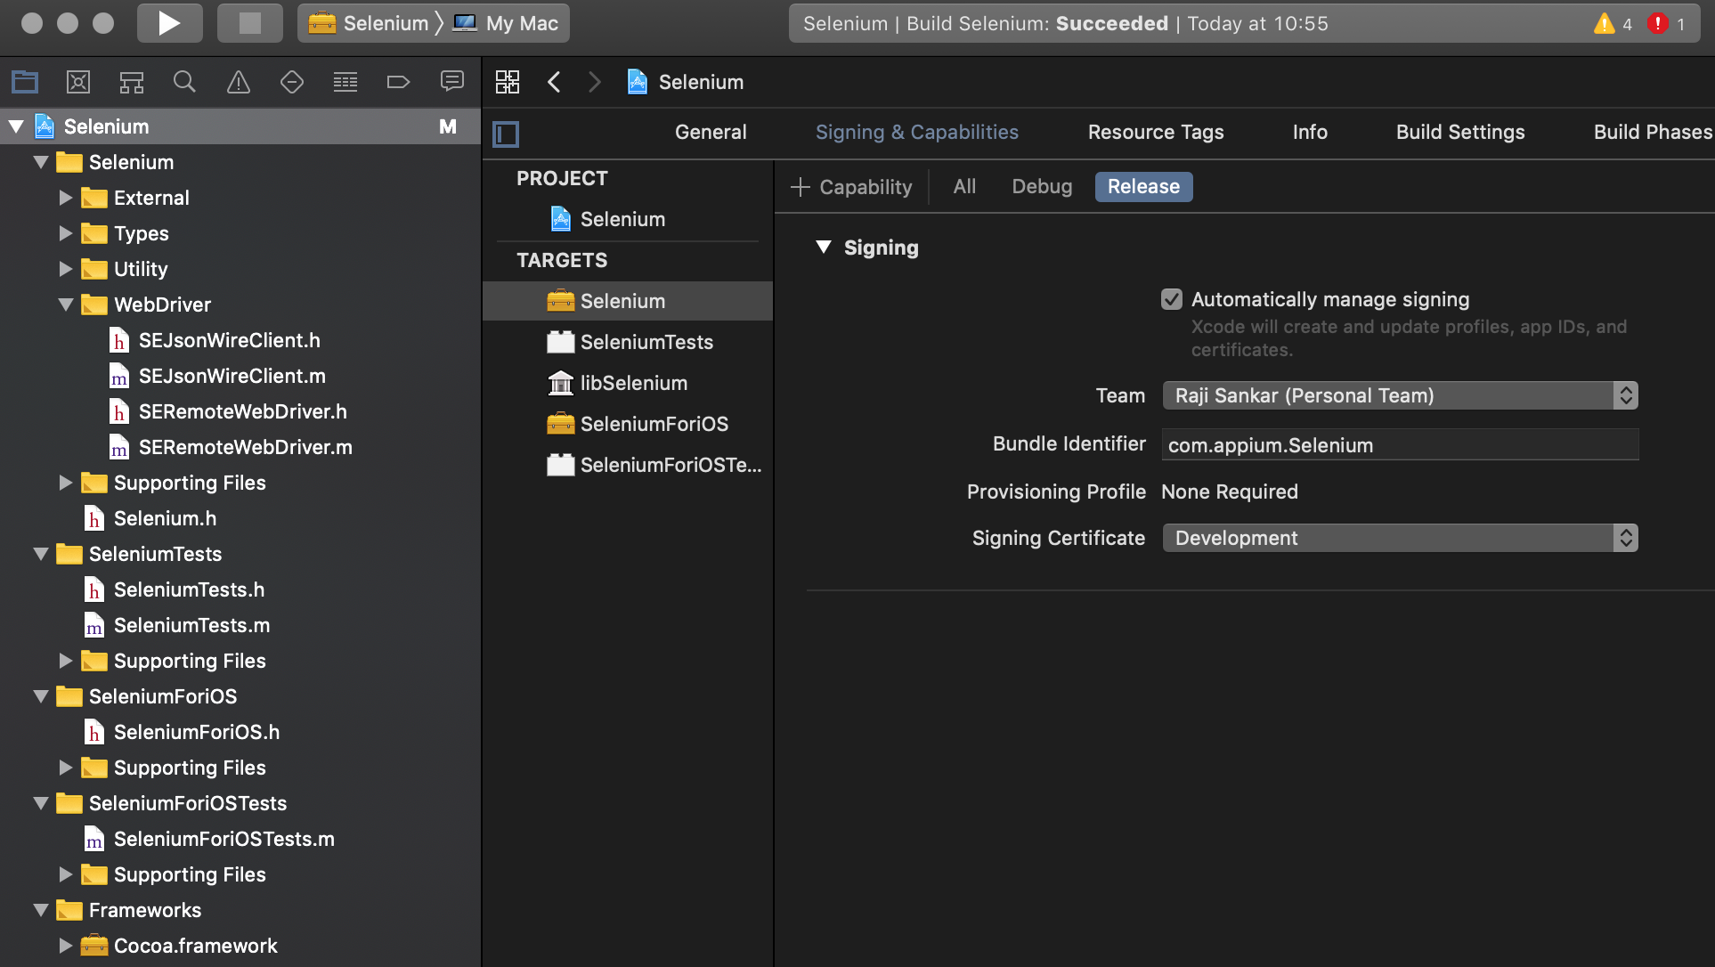This screenshot has height=967, width=1715.
Task: Uncheck Automatically manage signing
Action: 1171,299
